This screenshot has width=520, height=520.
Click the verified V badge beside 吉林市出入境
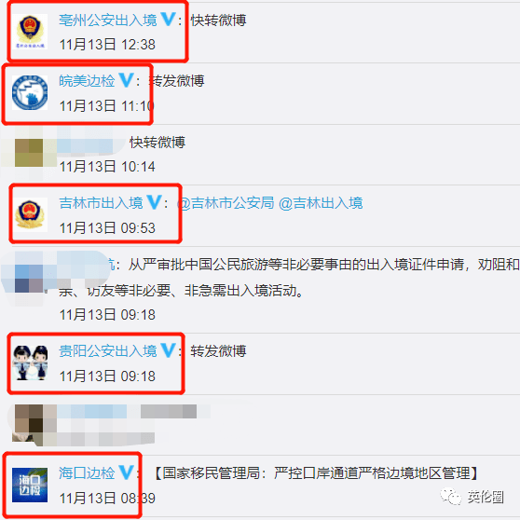[x=154, y=202]
